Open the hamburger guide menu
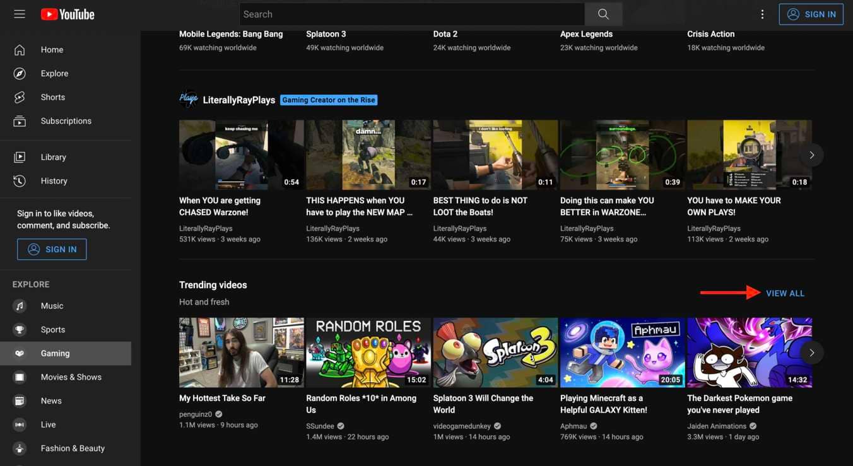853x466 pixels. [20, 14]
